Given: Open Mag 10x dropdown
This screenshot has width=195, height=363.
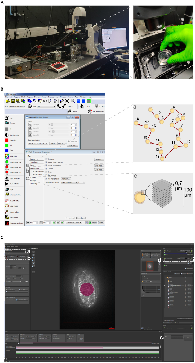Looking at the screenshot, I should point(46,106).
